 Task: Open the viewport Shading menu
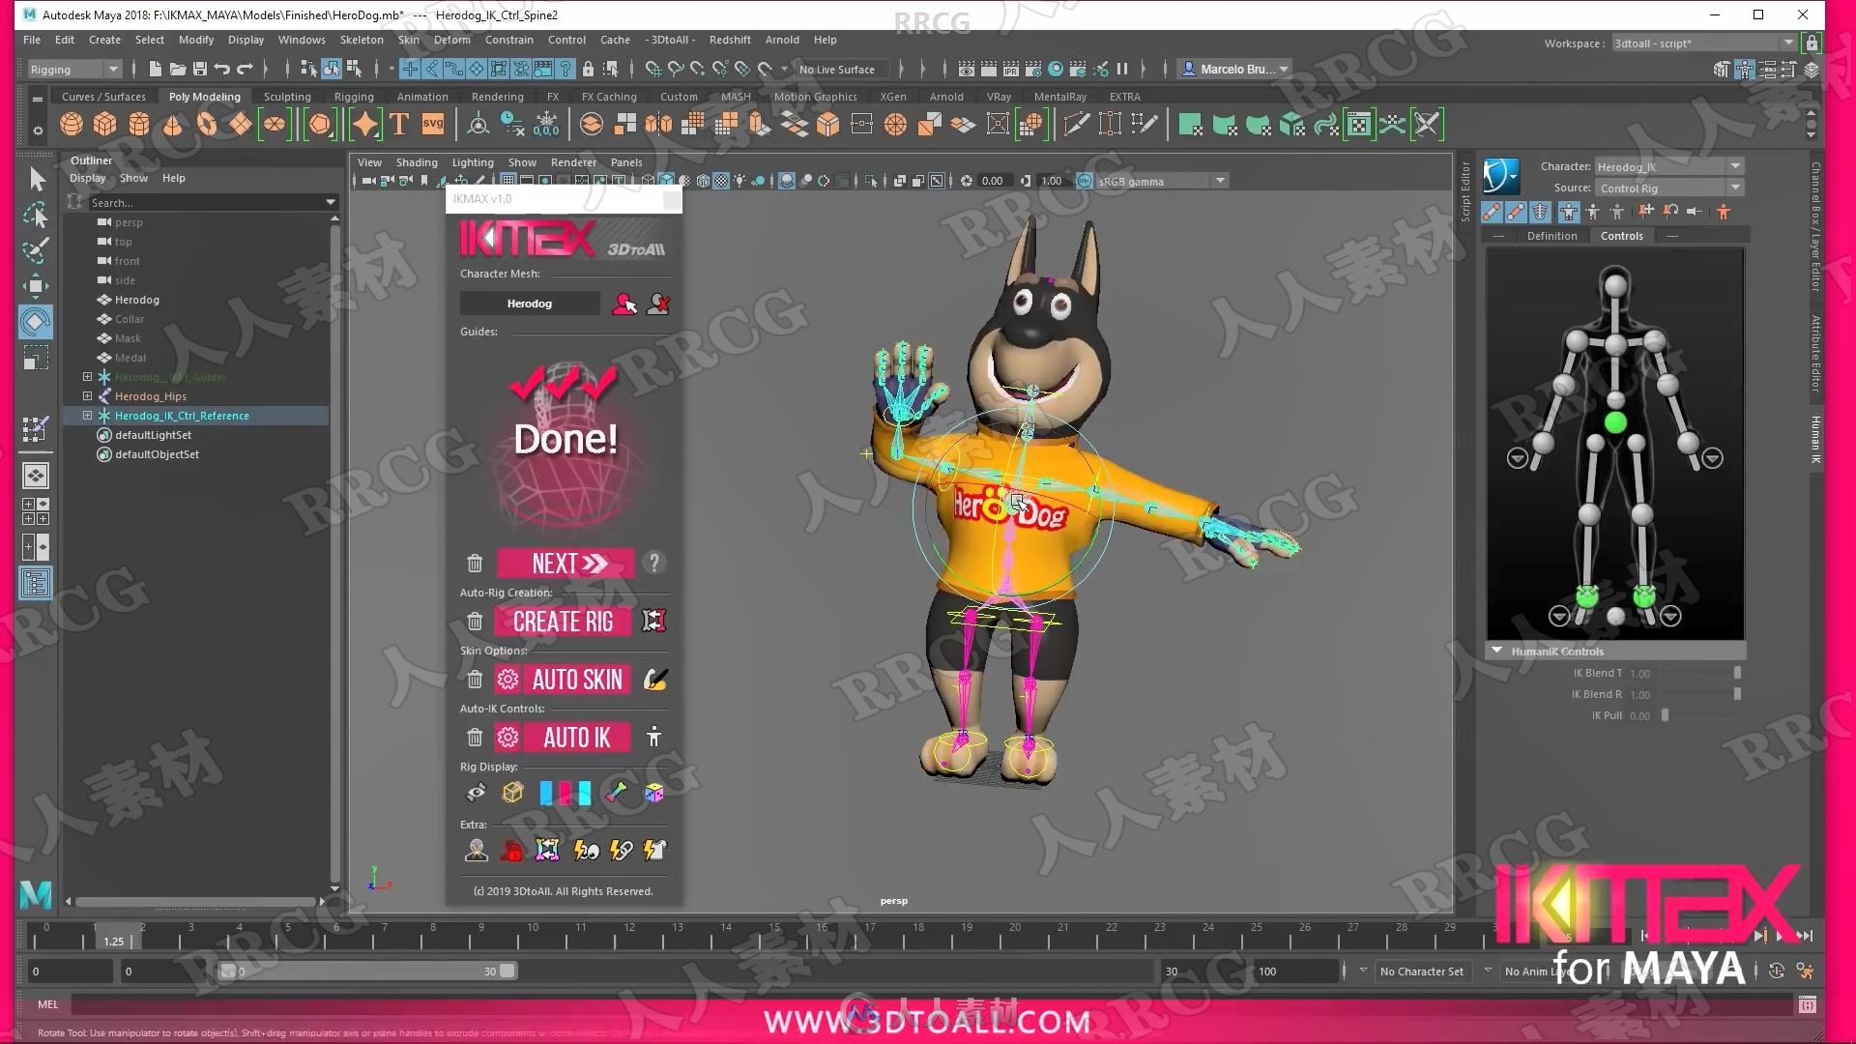tap(417, 162)
